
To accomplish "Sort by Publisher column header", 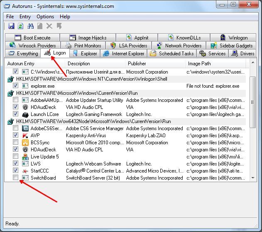I will click(155, 64).
